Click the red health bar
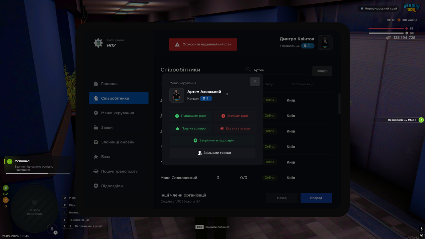 (x=386, y=29)
